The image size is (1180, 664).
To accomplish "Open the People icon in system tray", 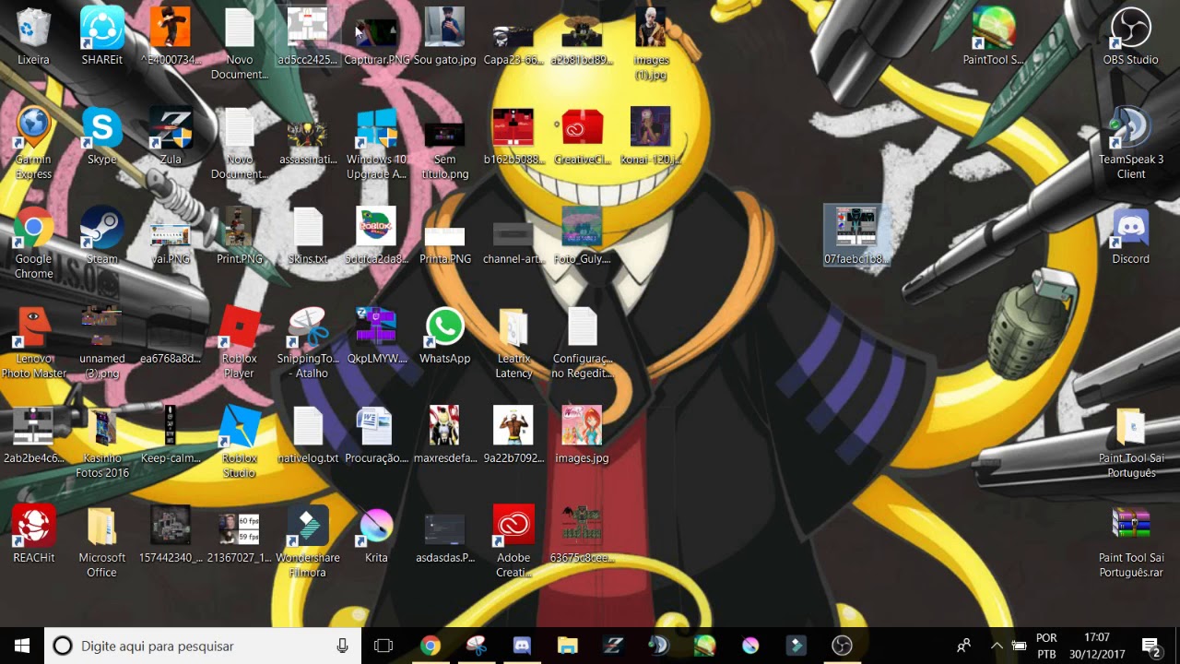I will click(963, 646).
